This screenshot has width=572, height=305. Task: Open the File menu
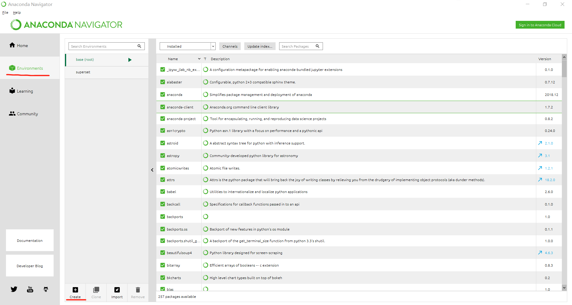5,13
